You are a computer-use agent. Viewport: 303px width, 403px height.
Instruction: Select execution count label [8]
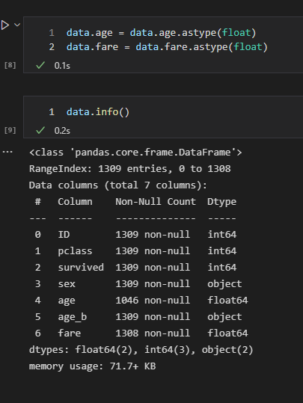pos(10,65)
